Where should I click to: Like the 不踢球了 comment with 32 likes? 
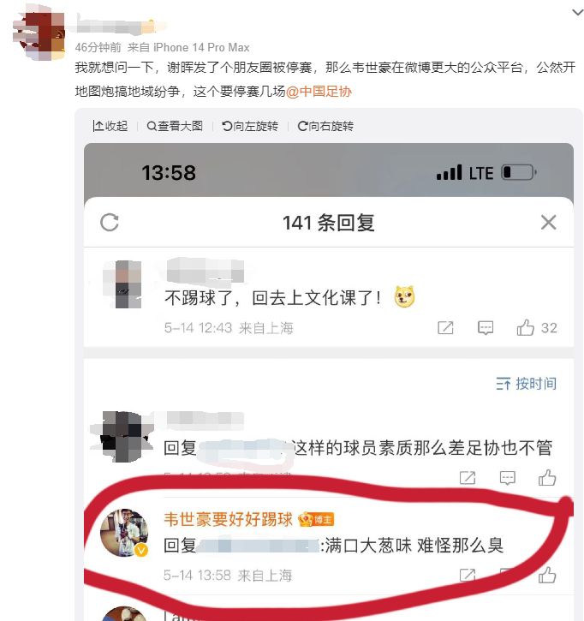537,327
